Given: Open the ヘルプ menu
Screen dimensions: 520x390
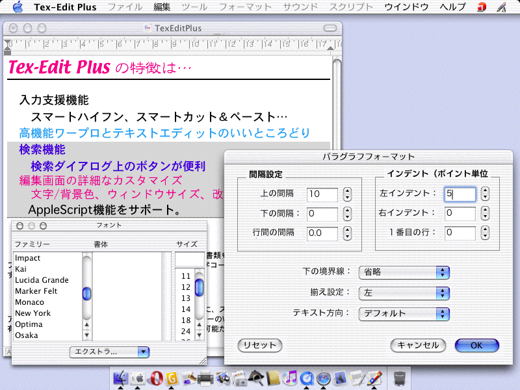Looking at the screenshot, I should [452, 7].
